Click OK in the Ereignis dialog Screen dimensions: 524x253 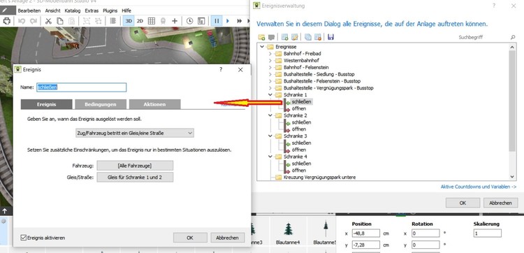pyautogui.click(x=190, y=238)
